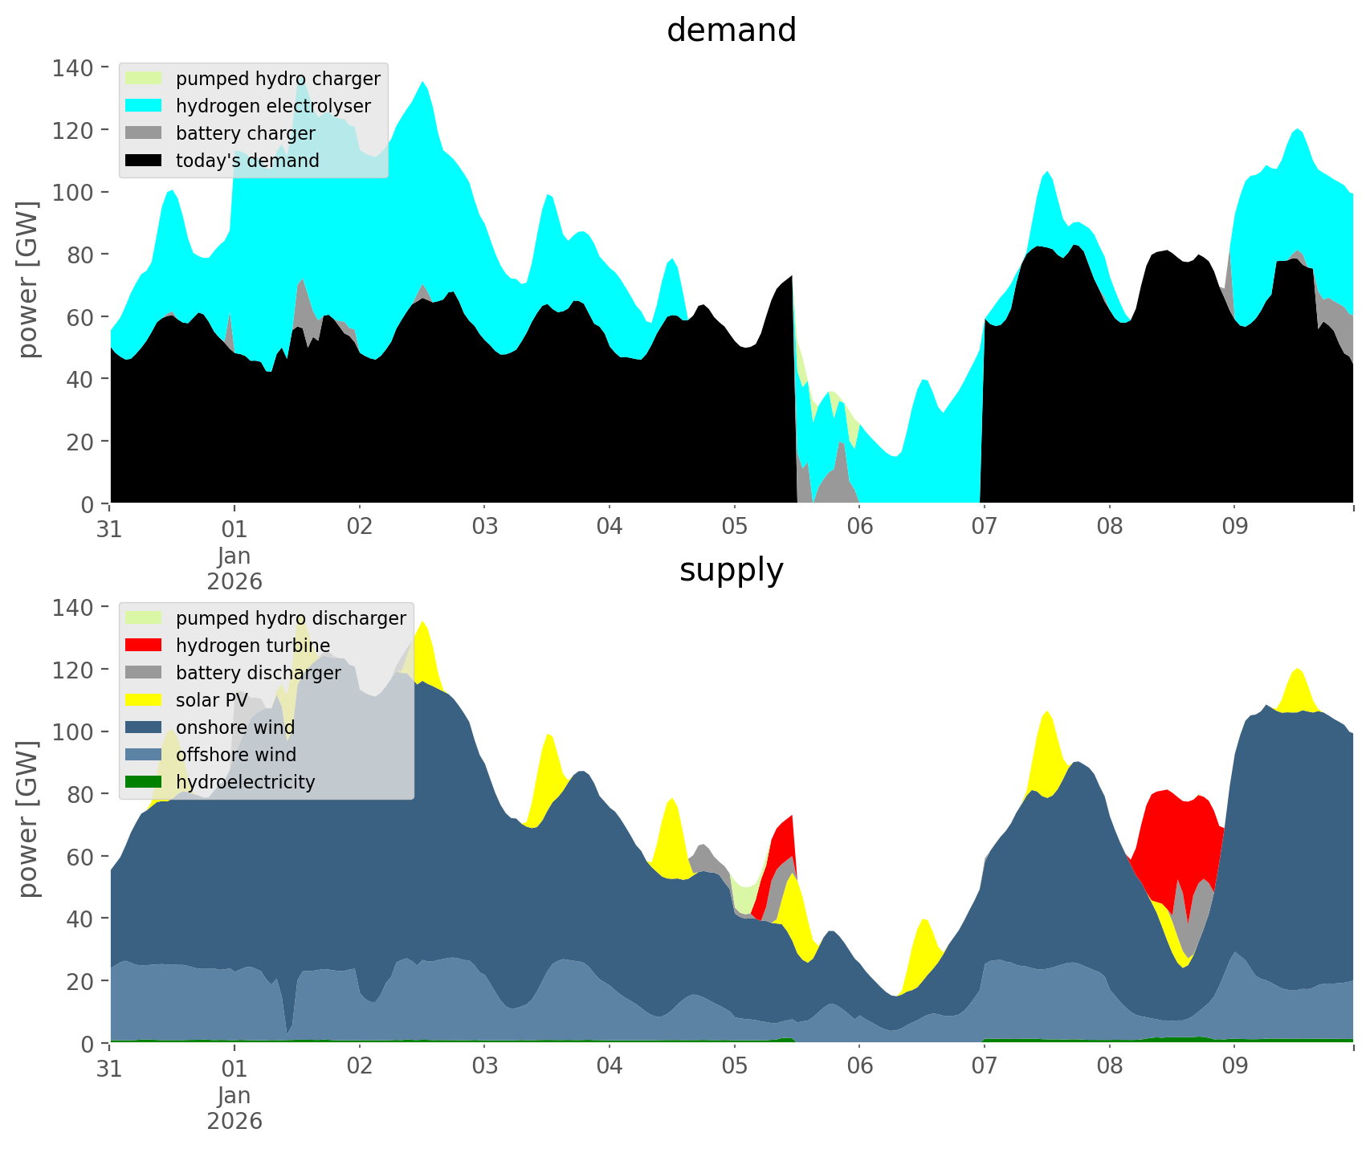
Task: Click the '05' date tick under demand chart
Action: tap(734, 528)
